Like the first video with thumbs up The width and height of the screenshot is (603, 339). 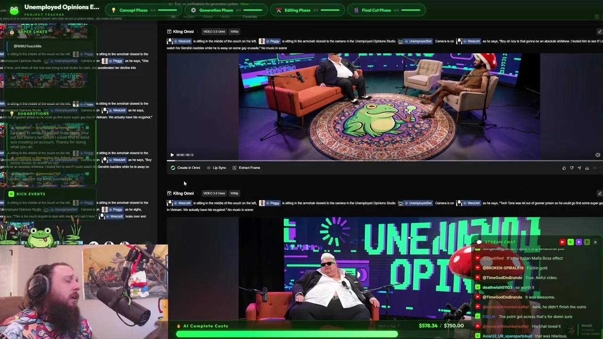(x=564, y=168)
